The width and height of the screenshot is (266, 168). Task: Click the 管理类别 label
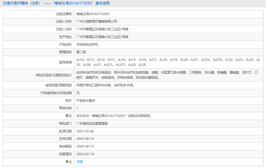click(x=65, y=52)
